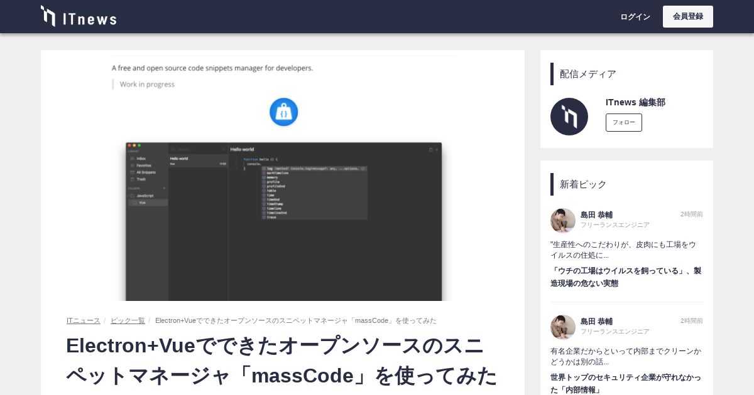Click last breadcrumb text about massCode

[x=296, y=320]
